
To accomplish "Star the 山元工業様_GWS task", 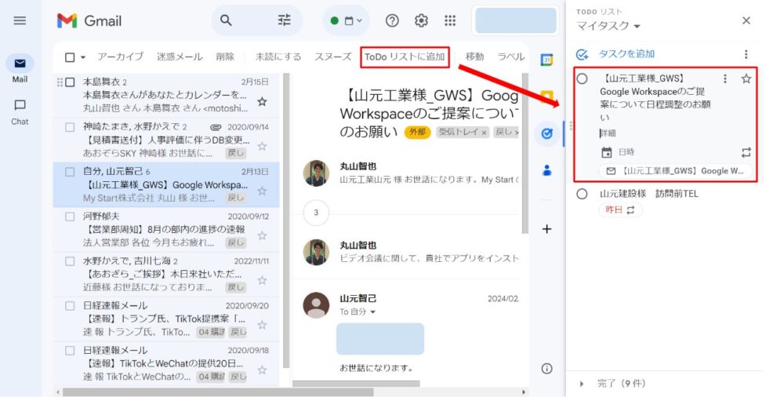I will click(x=746, y=78).
